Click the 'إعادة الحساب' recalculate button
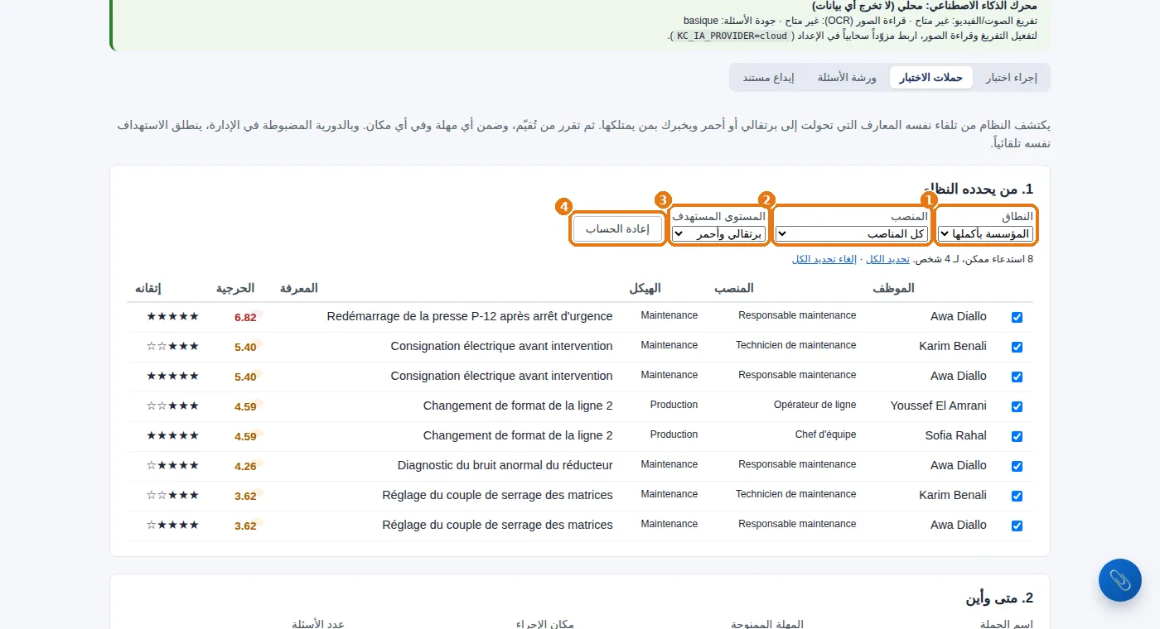1160x629 pixels. (x=617, y=229)
